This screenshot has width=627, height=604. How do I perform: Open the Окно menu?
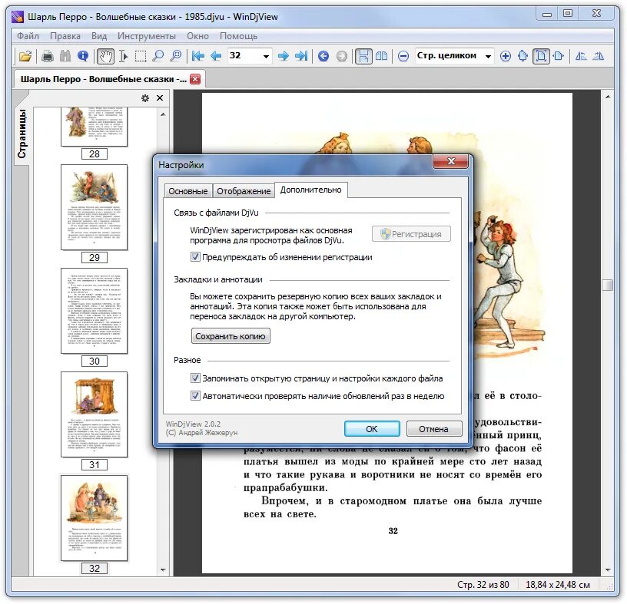tap(198, 36)
